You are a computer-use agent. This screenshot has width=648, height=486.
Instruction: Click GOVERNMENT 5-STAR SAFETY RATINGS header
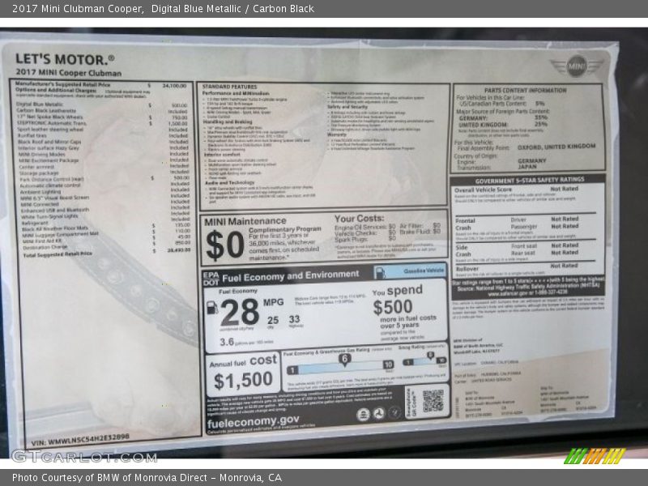coord(530,180)
